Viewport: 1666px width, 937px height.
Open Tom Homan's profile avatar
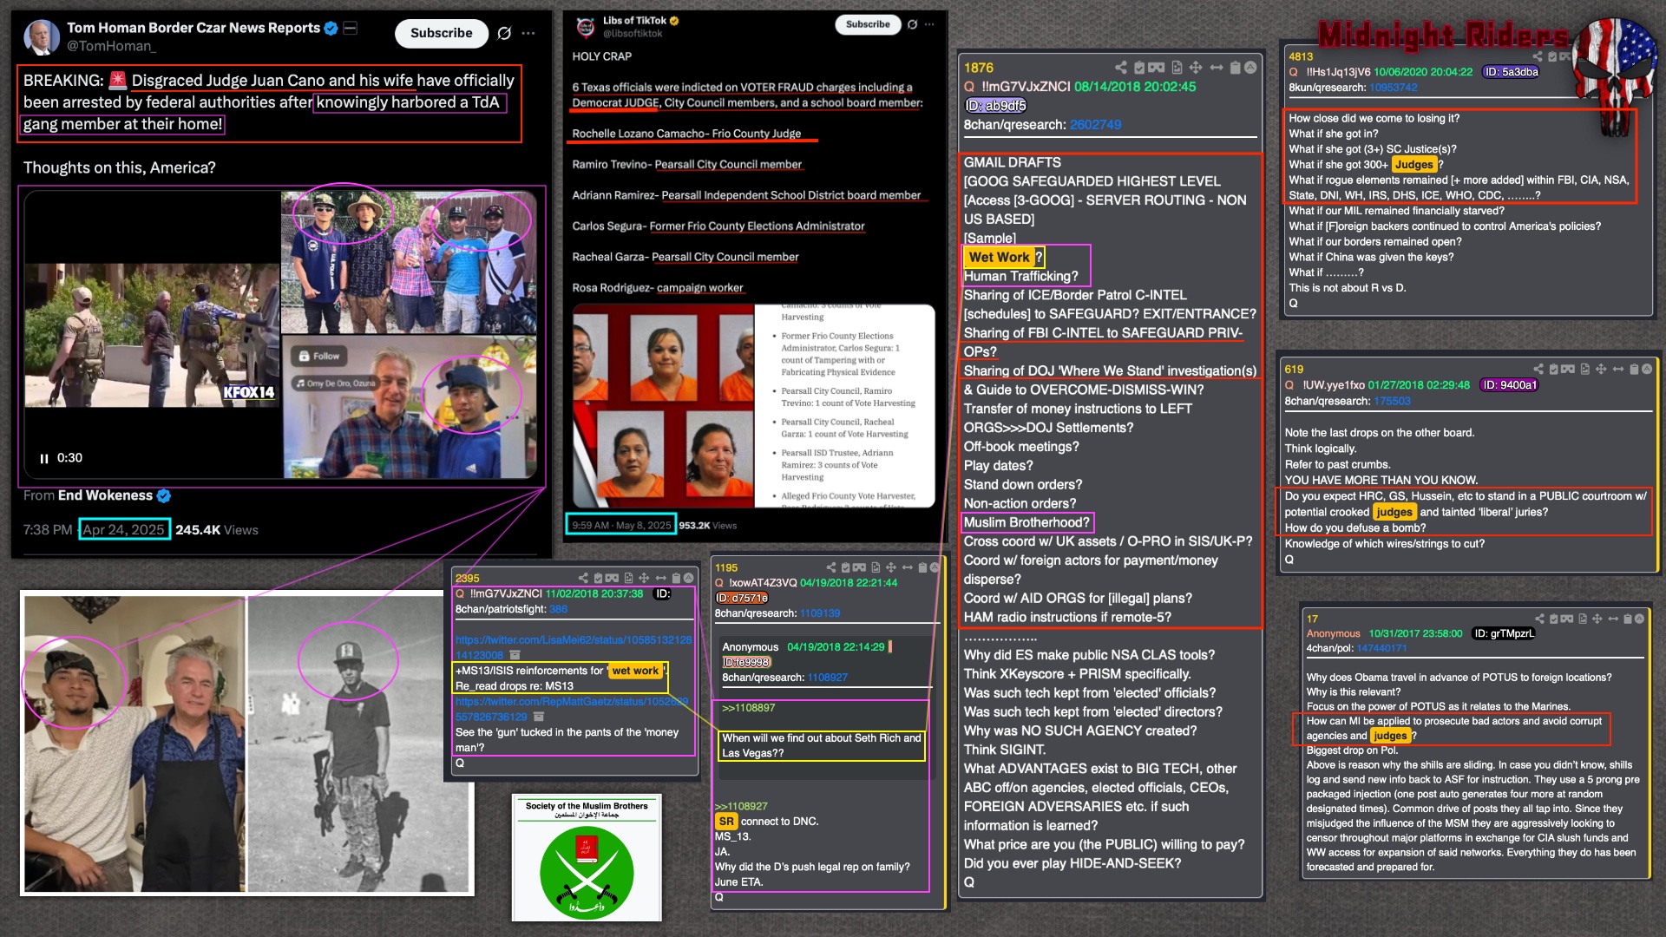[x=40, y=36]
